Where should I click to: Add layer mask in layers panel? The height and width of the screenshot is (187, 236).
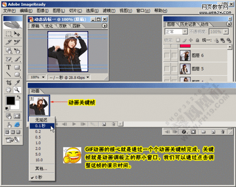193,132
